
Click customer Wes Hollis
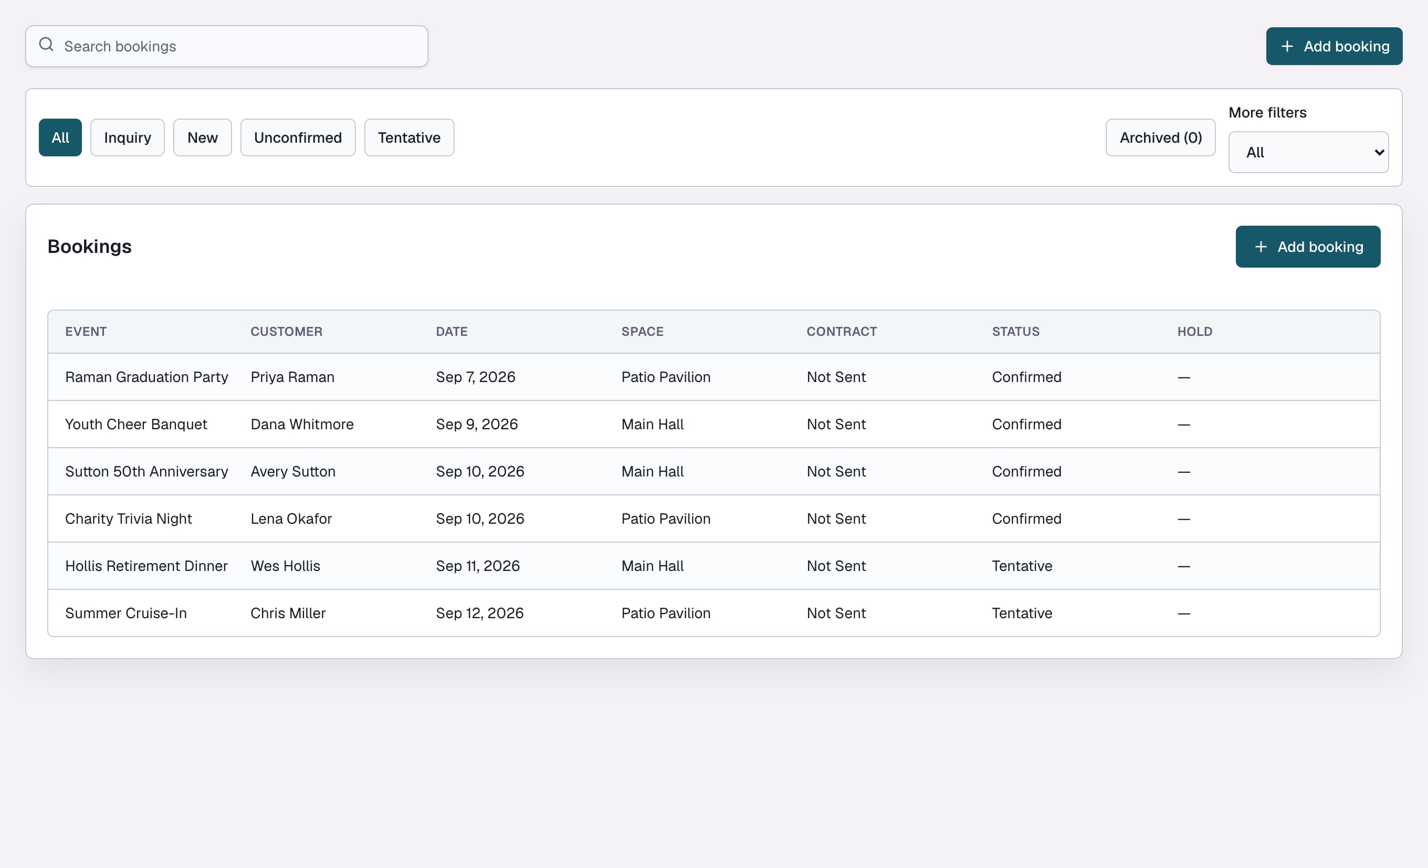pos(285,566)
